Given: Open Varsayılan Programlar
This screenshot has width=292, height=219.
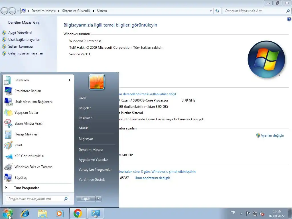Looking at the screenshot, I should pos(95,170).
